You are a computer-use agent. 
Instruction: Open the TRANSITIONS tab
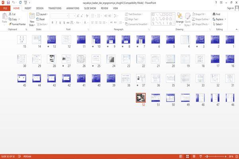click(x=55, y=8)
